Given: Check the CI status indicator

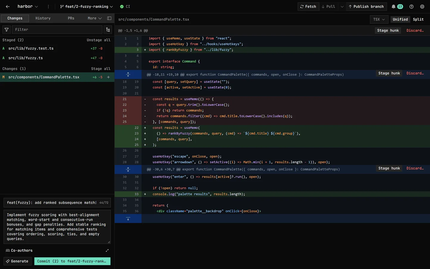Looking at the screenshot, I should [x=125, y=7].
